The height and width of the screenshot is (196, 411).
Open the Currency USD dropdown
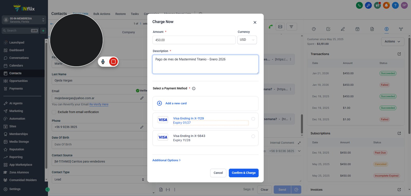point(247,40)
